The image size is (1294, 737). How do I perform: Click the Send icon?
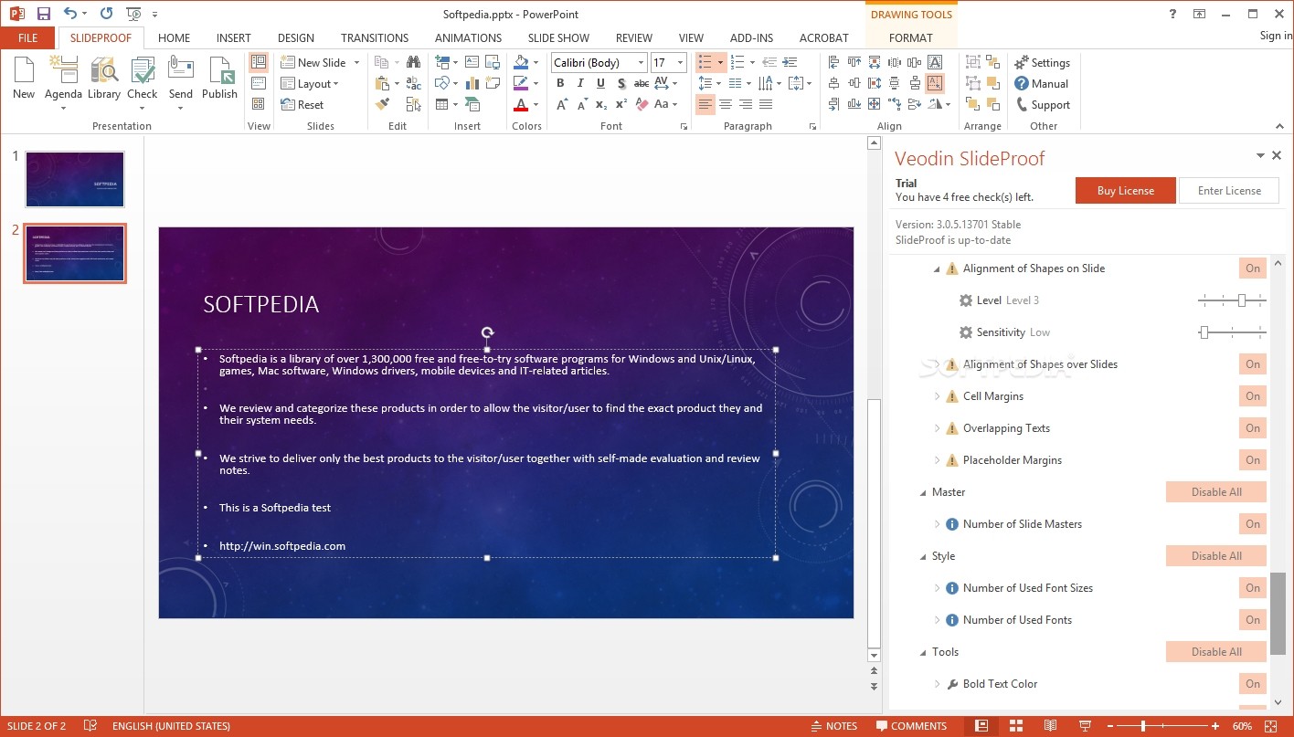pyautogui.click(x=181, y=82)
